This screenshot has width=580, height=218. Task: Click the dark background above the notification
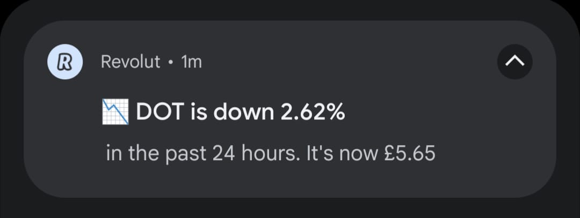(x=290, y=9)
